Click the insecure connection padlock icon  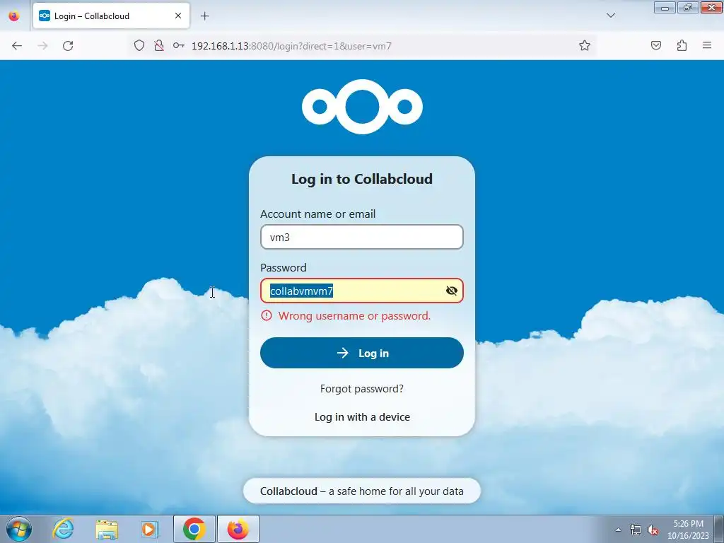click(x=159, y=45)
